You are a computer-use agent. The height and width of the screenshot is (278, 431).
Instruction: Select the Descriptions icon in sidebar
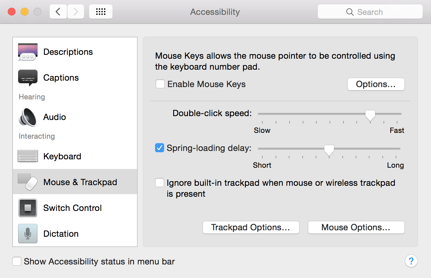coord(28,52)
